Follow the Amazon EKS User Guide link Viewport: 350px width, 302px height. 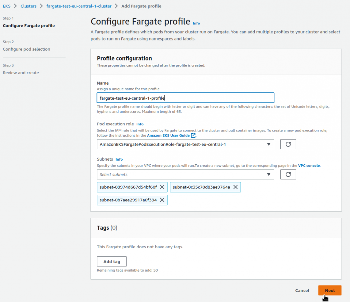(x=168, y=135)
